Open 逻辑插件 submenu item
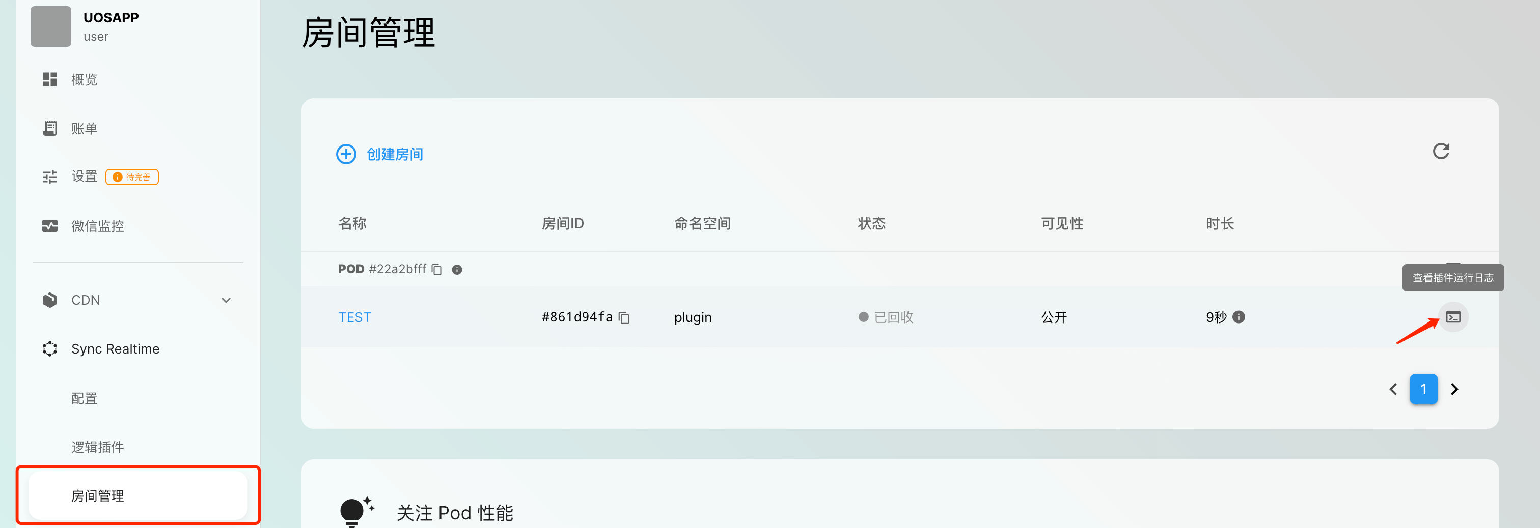This screenshot has width=1540, height=528. coord(97,447)
